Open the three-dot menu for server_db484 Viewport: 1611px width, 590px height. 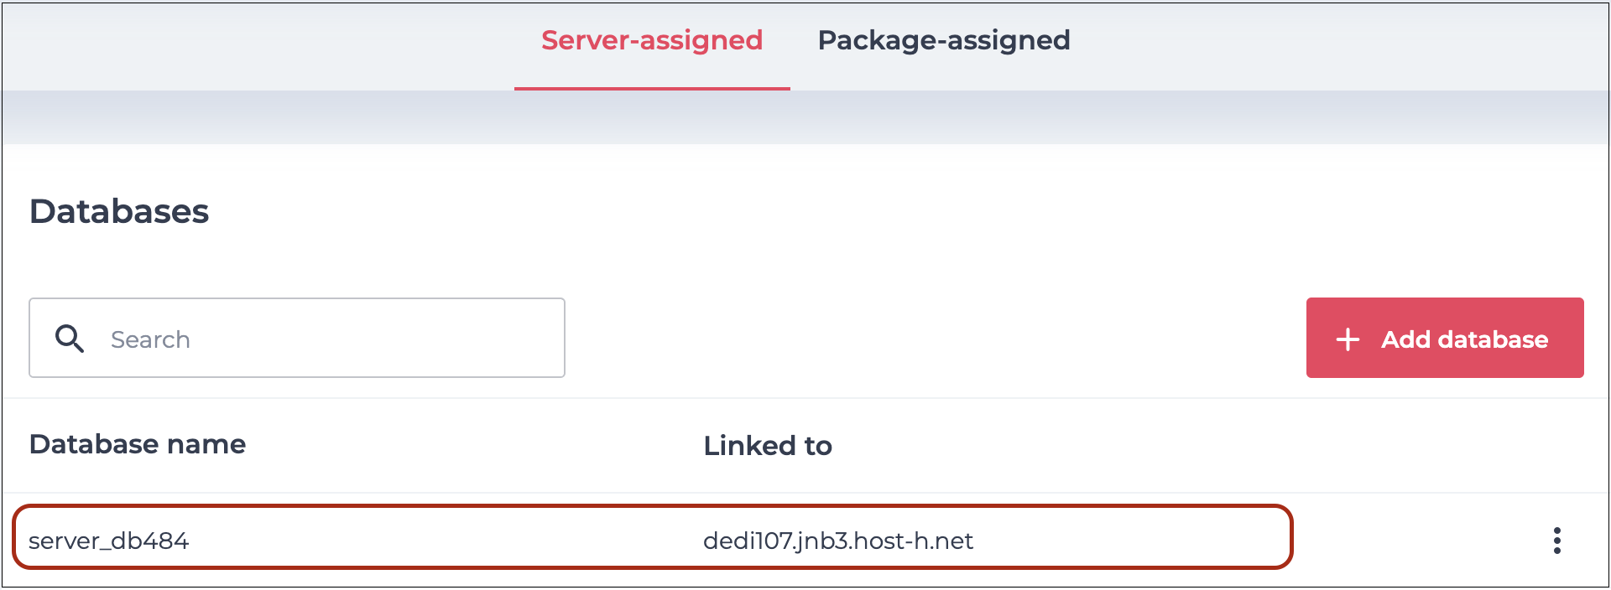pyautogui.click(x=1556, y=541)
